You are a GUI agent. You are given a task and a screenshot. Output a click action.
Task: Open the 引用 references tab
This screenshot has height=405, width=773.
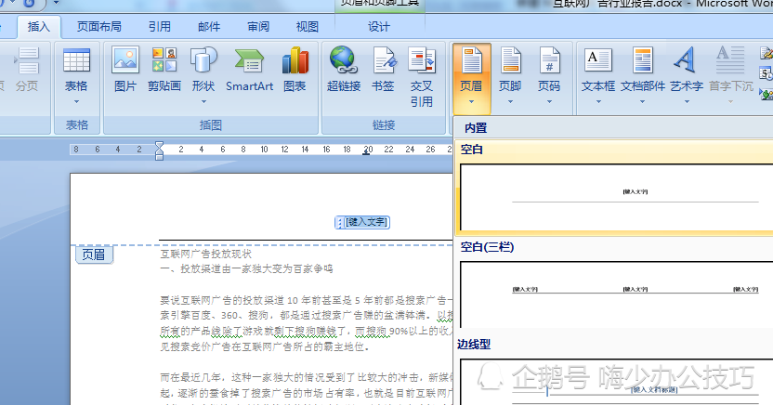click(160, 27)
